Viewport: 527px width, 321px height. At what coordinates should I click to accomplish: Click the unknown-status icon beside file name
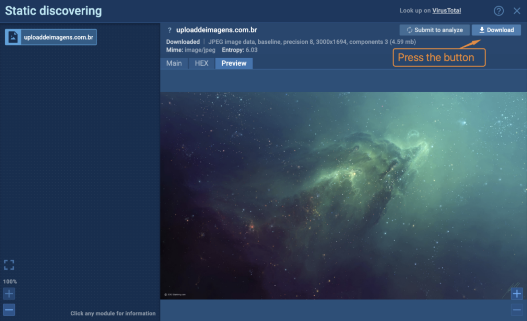(x=169, y=30)
